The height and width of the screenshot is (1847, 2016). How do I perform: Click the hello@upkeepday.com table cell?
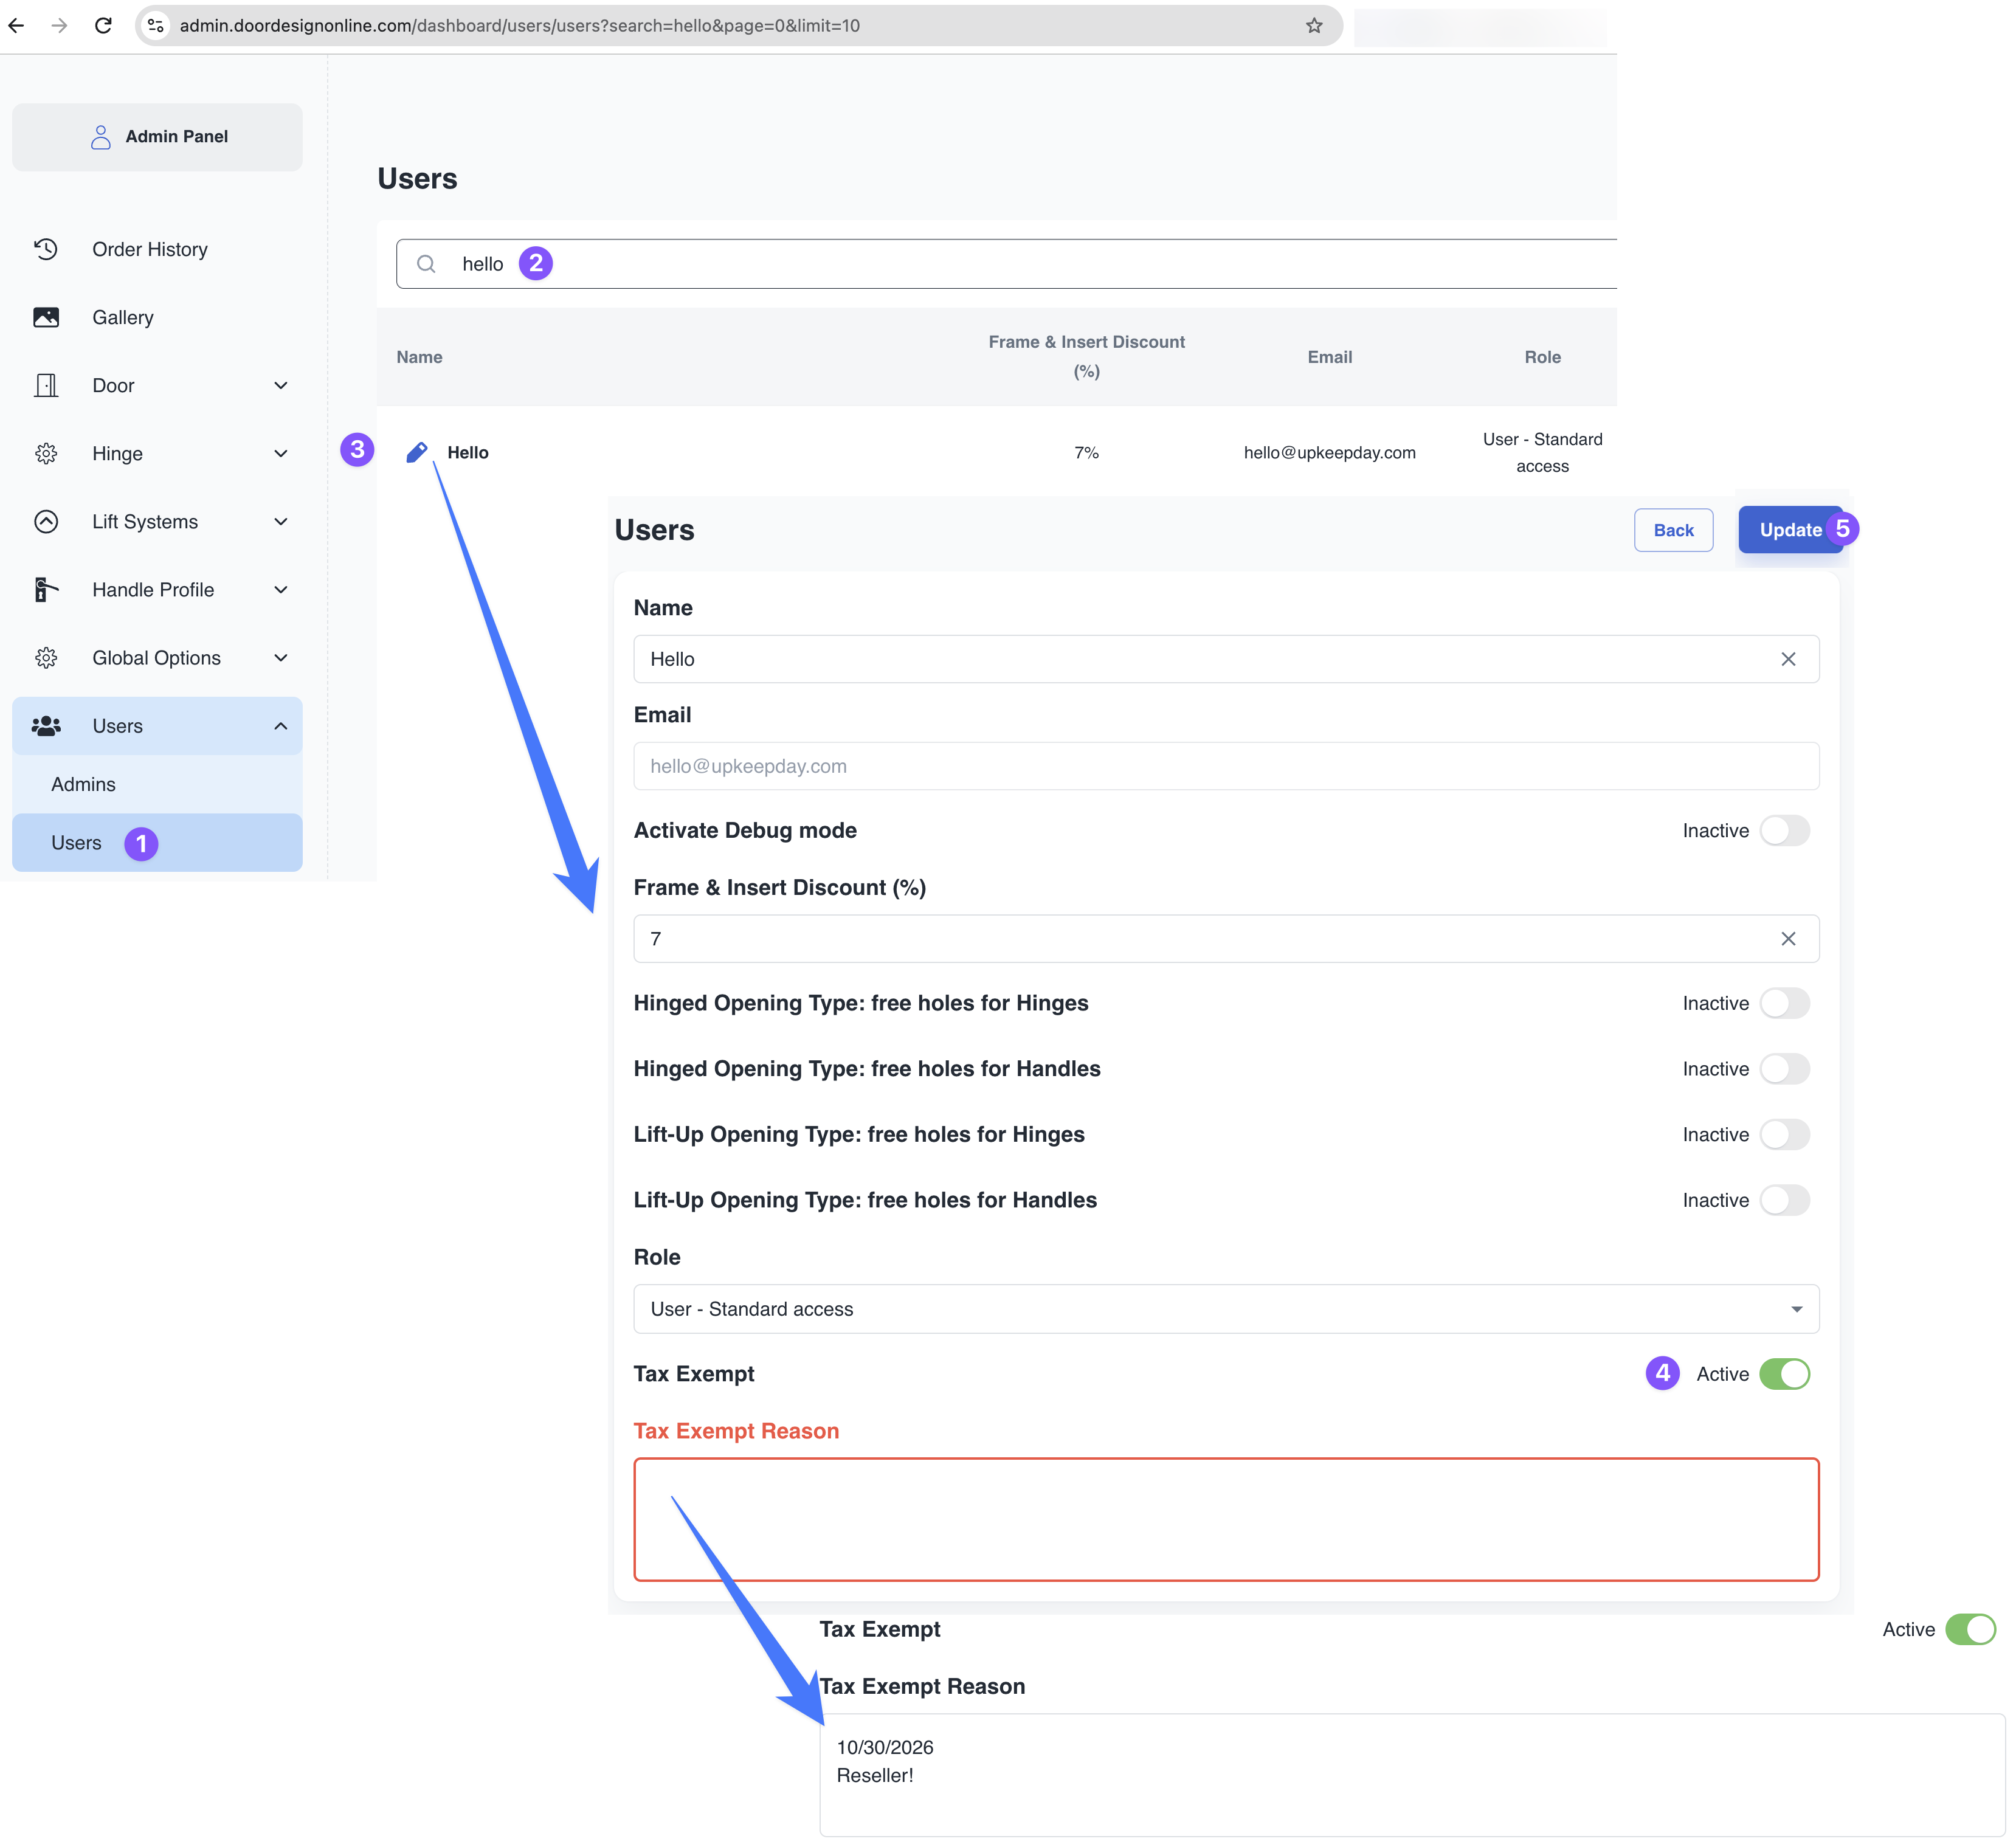(1329, 452)
